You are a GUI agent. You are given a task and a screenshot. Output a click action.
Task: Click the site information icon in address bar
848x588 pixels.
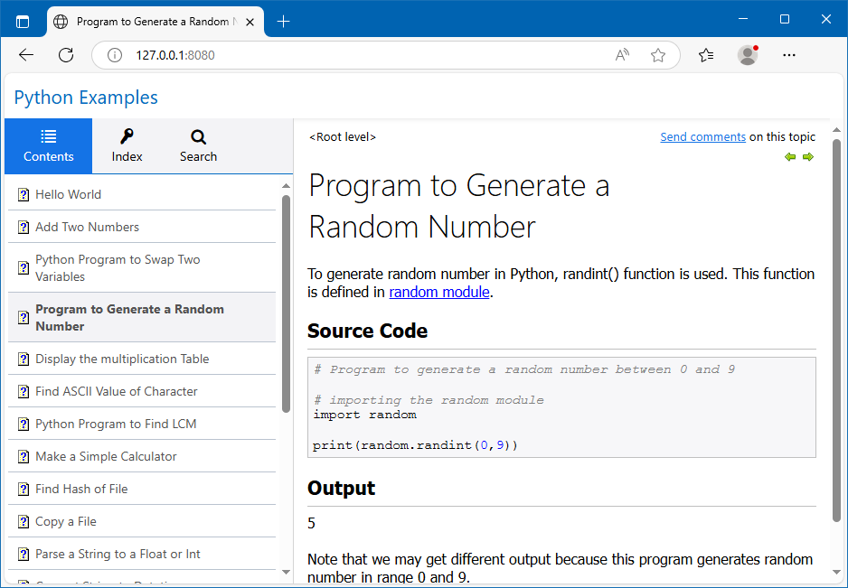coord(115,55)
